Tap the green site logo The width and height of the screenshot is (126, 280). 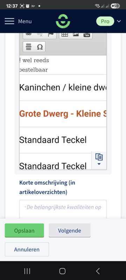[63, 21]
